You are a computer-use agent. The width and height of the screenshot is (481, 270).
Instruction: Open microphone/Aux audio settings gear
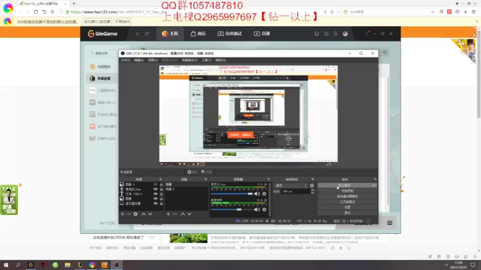264,194
